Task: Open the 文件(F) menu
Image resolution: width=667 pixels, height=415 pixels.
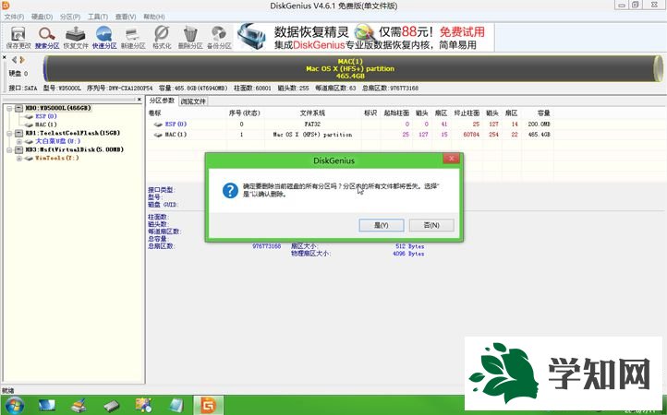Action: click(x=14, y=17)
